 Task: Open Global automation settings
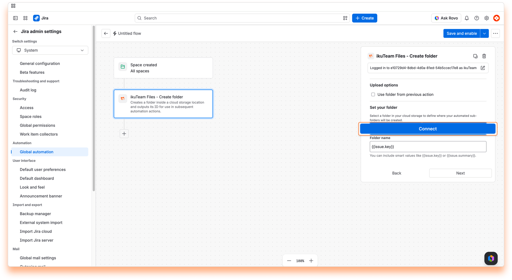50,152
